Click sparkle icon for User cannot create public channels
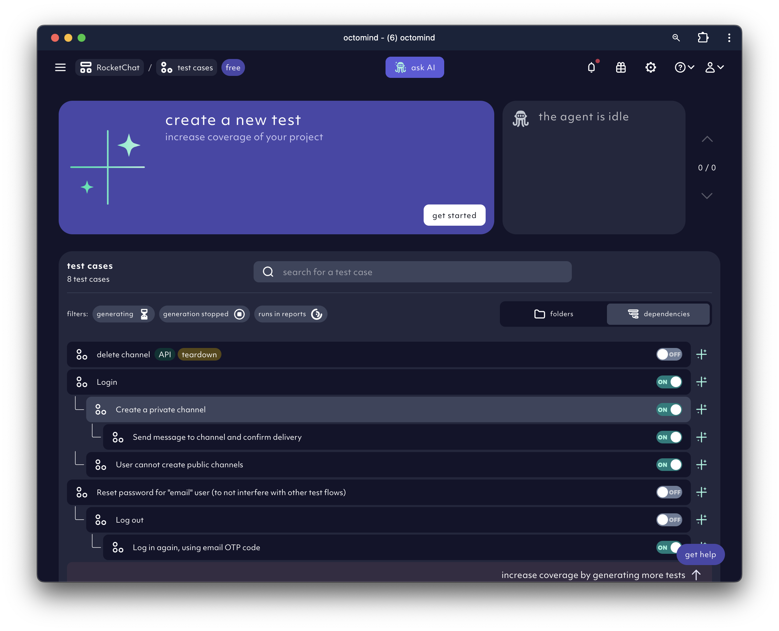 point(701,465)
